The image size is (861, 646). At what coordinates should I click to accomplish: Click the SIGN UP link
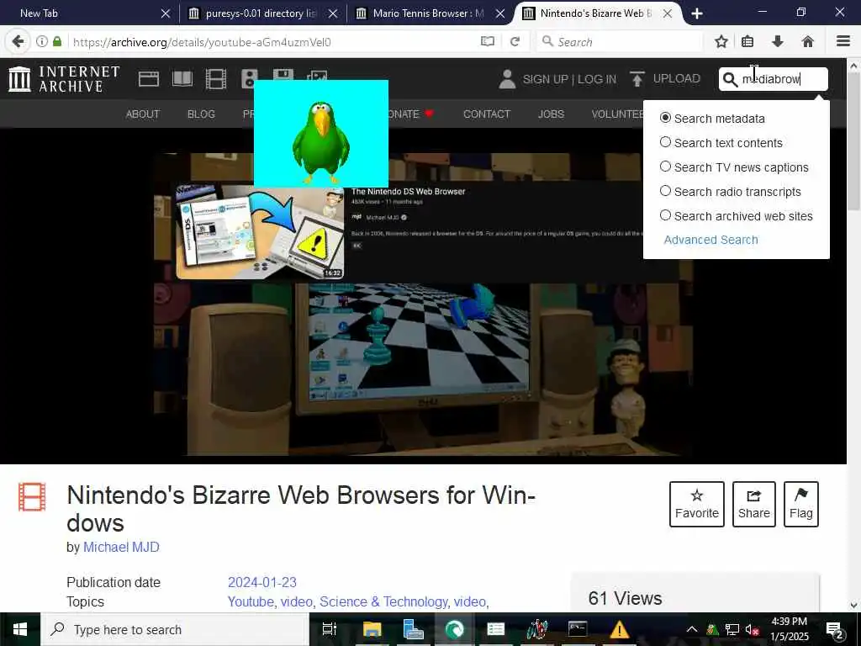[x=545, y=79]
